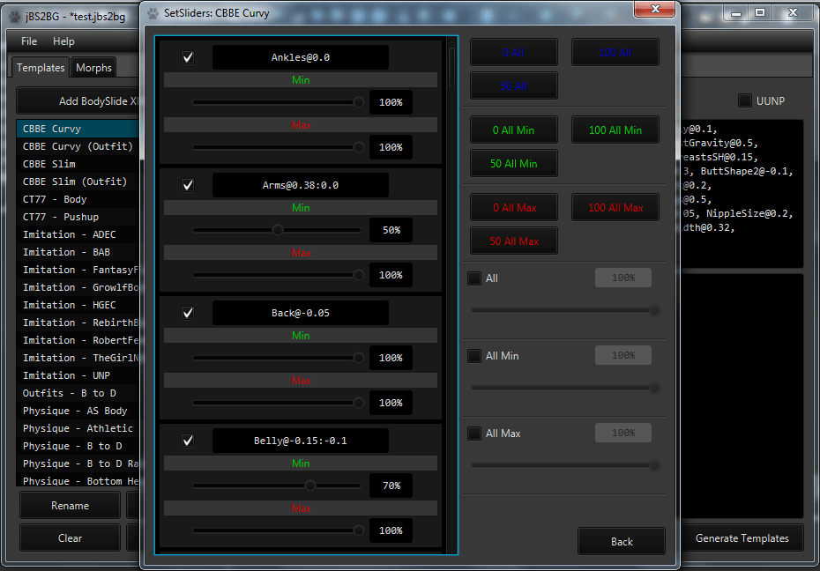The width and height of the screenshot is (820, 571).
Task: Open the File menu
Action: [x=29, y=41]
